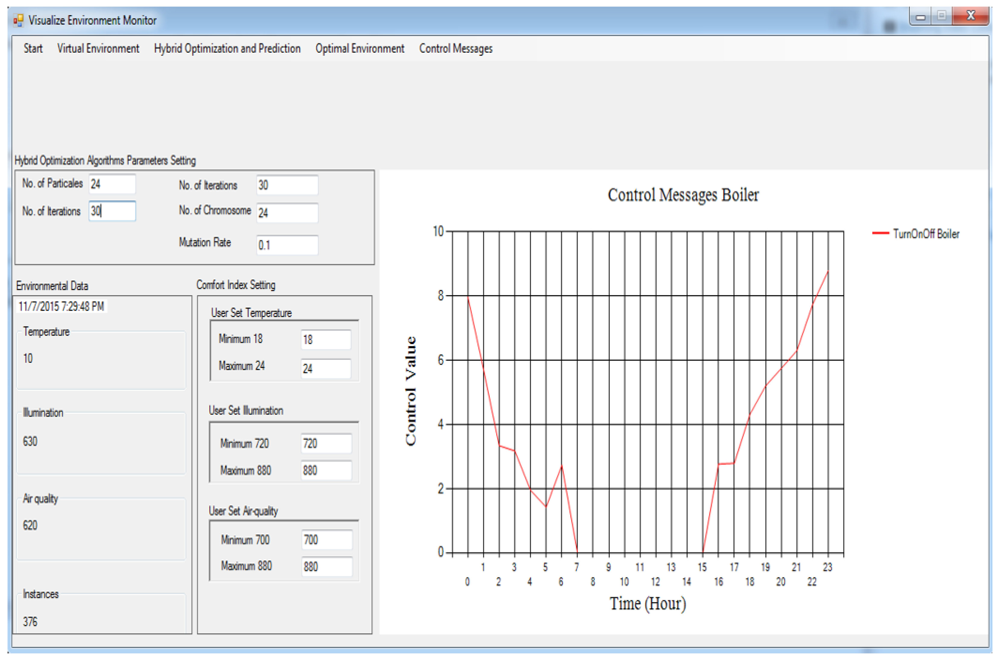Open the Optimal Environment menu
This screenshot has width=1000, height=660.
click(360, 49)
